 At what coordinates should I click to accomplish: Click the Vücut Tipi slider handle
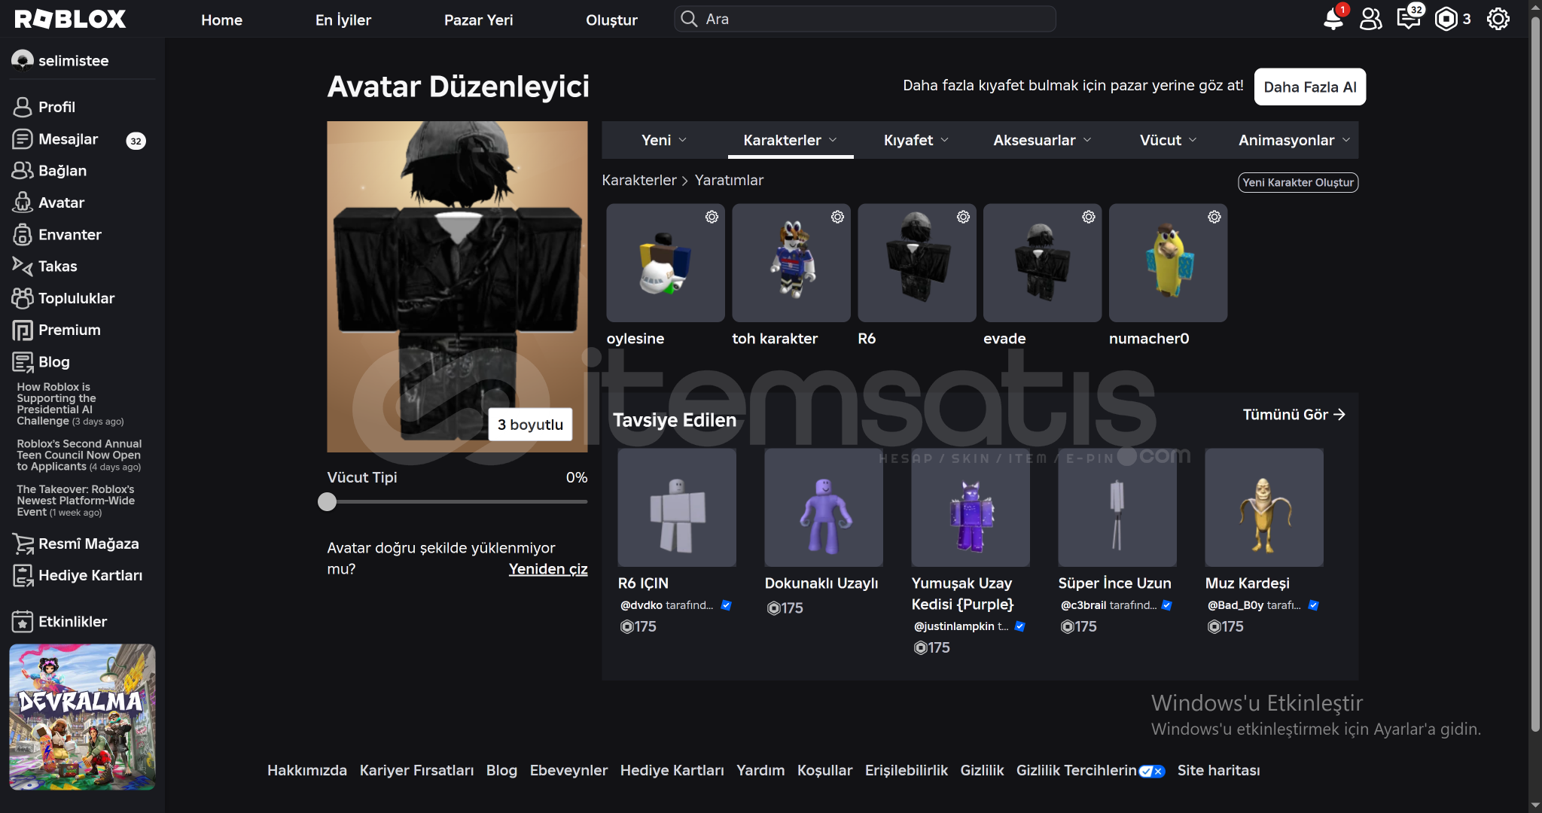click(x=327, y=502)
